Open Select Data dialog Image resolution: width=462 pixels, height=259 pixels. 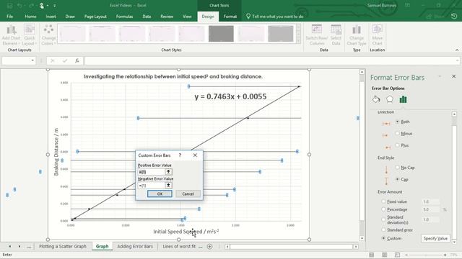[x=336, y=35]
